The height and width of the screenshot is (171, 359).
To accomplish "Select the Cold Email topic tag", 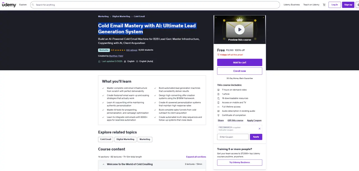I will 106,139.
